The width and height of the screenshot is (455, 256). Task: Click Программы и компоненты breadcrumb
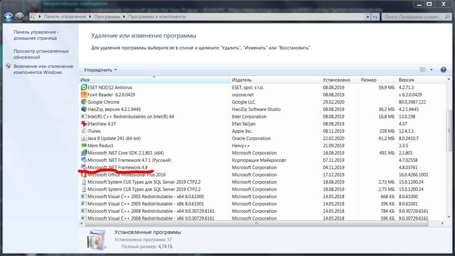coord(157,17)
